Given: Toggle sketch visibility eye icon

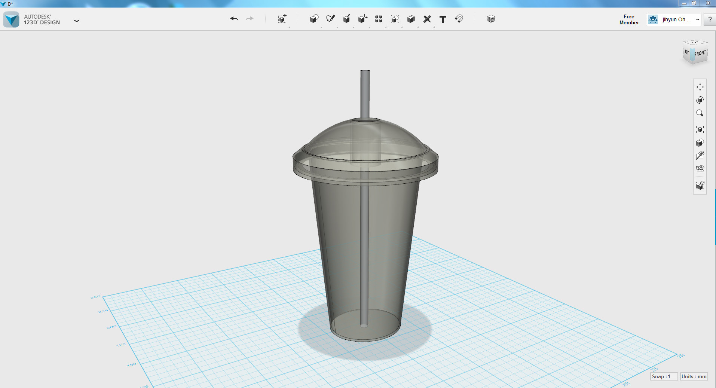Looking at the screenshot, I should [x=700, y=156].
